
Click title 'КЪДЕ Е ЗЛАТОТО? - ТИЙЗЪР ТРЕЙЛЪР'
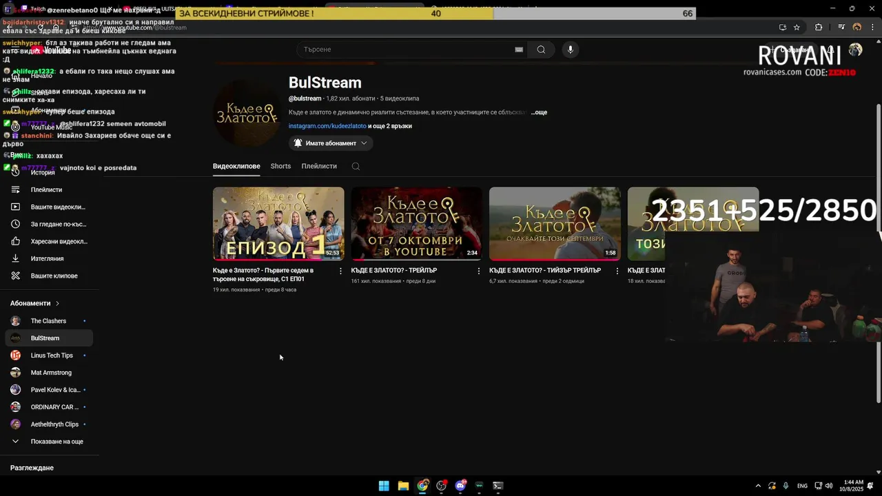coord(545,271)
